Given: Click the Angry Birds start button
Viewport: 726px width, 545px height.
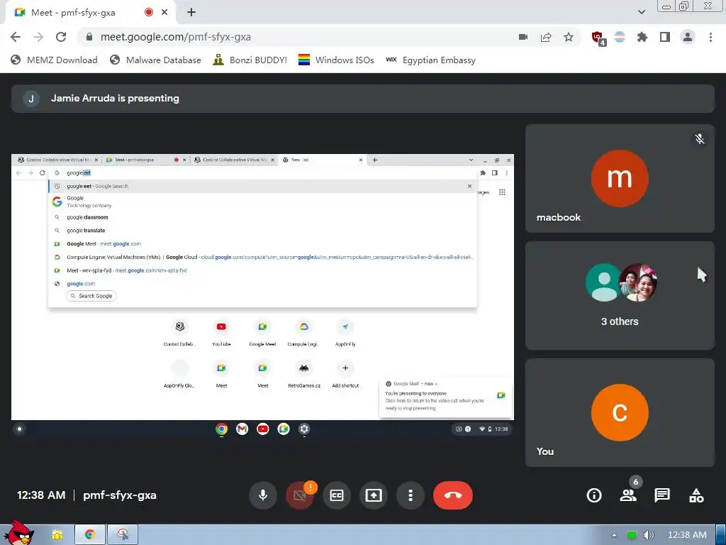Looking at the screenshot, I should [x=18, y=533].
